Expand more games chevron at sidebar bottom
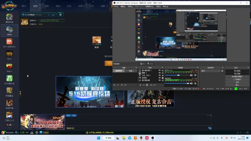This screenshot has width=251, height=141. pyautogui.click(x=9, y=128)
